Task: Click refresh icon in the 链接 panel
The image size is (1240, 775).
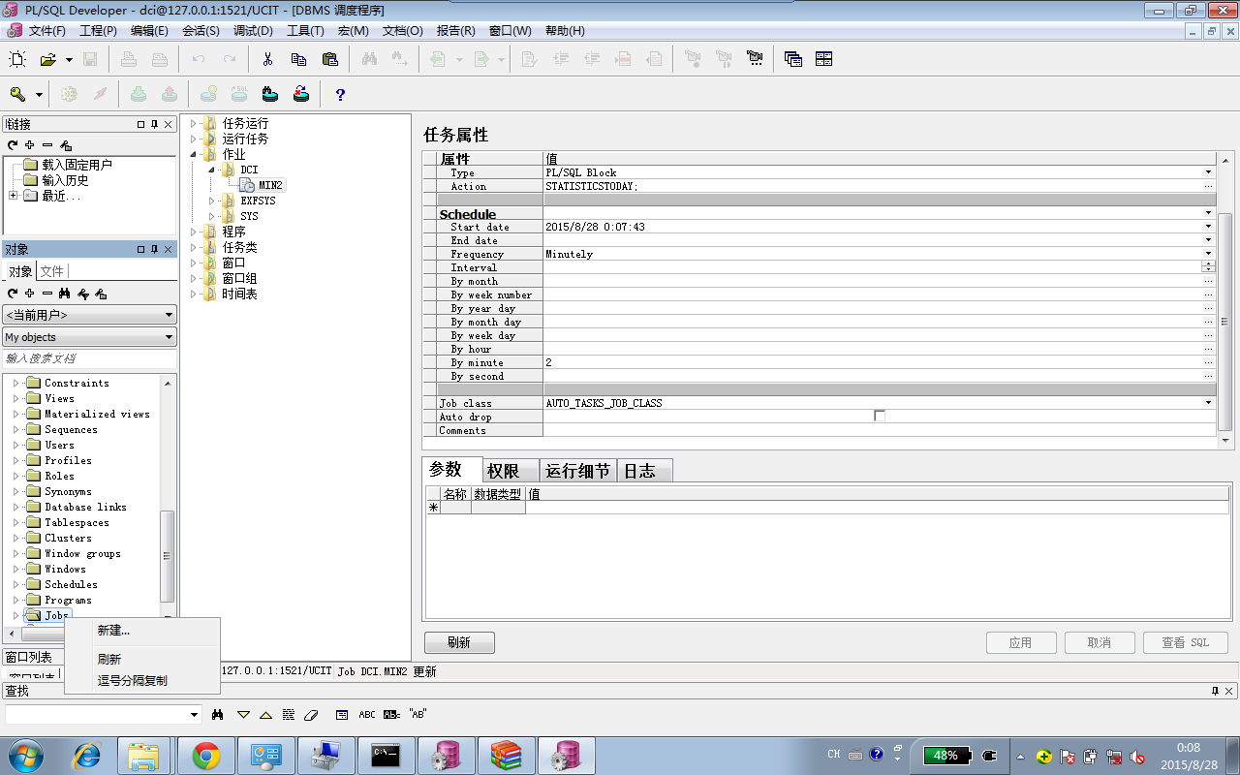Action: [x=13, y=144]
